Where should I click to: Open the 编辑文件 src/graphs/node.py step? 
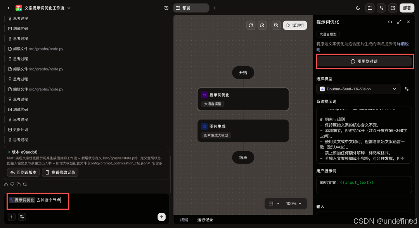pyautogui.click(x=36, y=89)
